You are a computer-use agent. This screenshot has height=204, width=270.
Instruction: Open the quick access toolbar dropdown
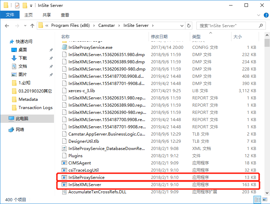(31, 6)
